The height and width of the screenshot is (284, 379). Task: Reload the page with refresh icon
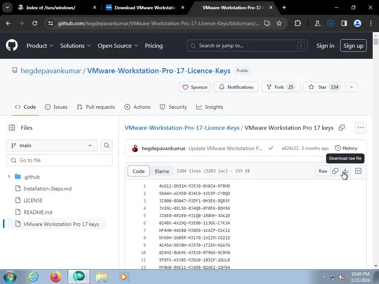click(x=35, y=23)
